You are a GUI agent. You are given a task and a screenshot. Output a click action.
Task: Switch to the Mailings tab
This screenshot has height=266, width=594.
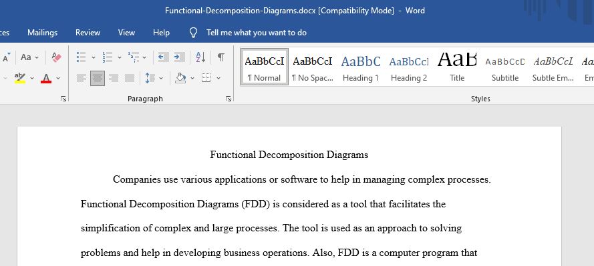43,33
